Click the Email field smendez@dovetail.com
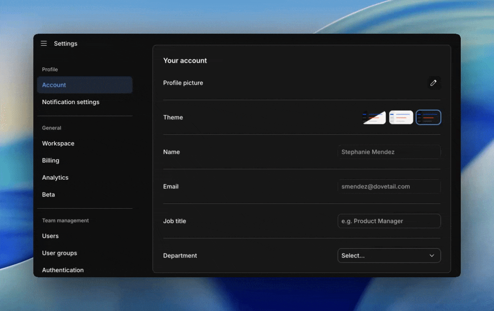The height and width of the screenshot is (311, 494). [389, 187]
